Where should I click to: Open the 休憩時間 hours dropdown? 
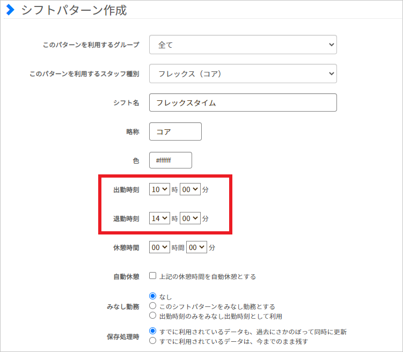[x=159, y=247]
